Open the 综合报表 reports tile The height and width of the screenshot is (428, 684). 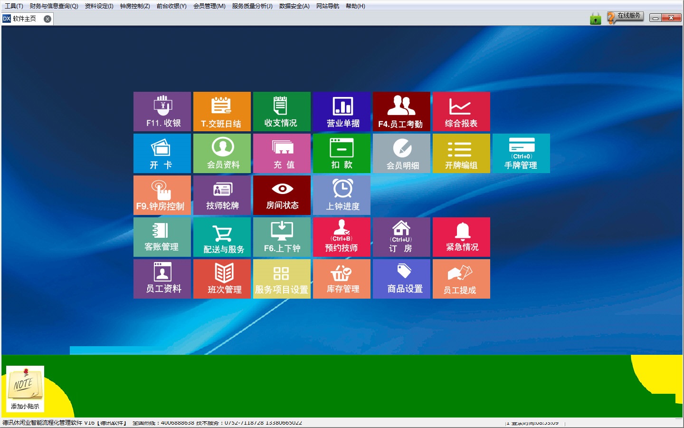pyautogui.click(x=461, y=111)
